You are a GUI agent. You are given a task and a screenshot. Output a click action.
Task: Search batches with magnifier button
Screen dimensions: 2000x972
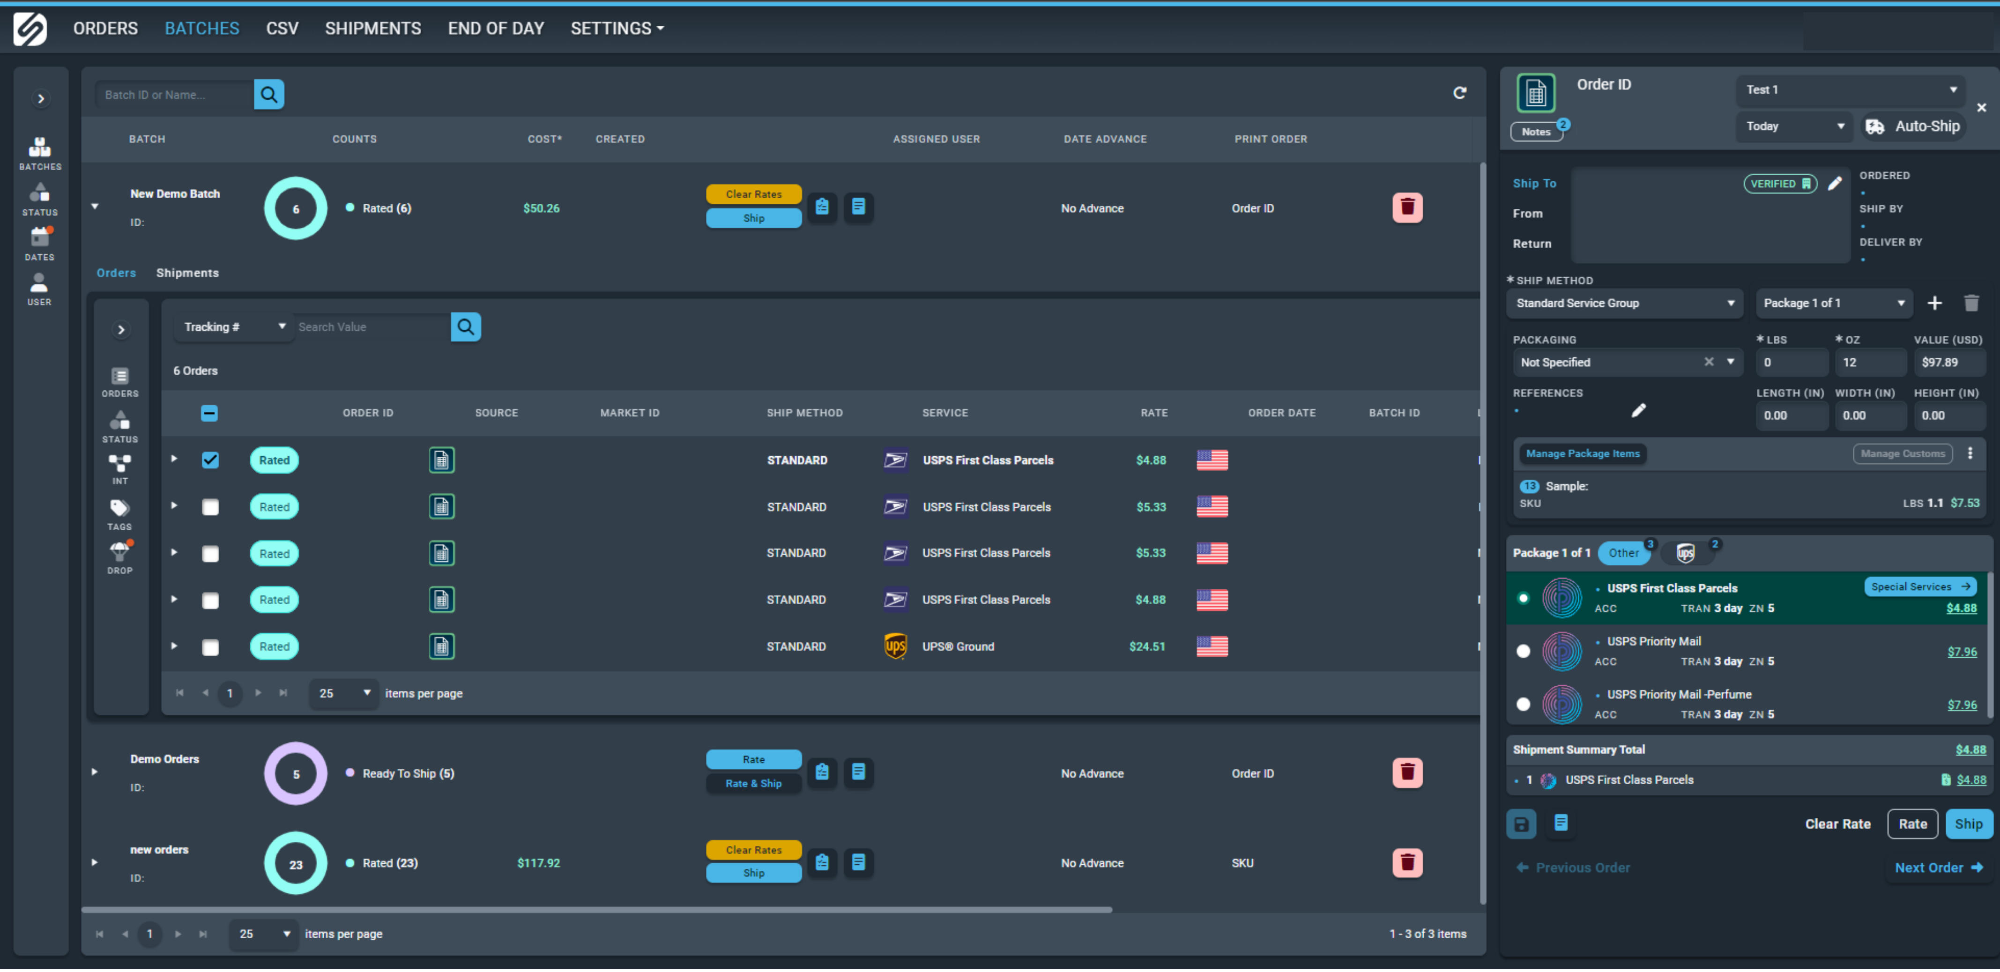(x=268, y=95)
